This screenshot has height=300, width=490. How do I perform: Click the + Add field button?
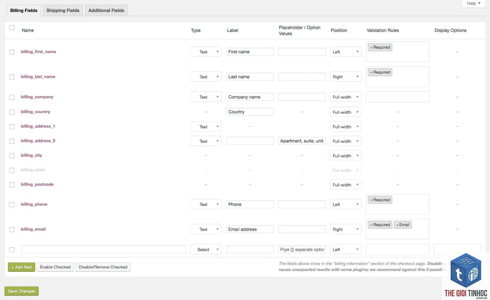click(x=22, y=267)
